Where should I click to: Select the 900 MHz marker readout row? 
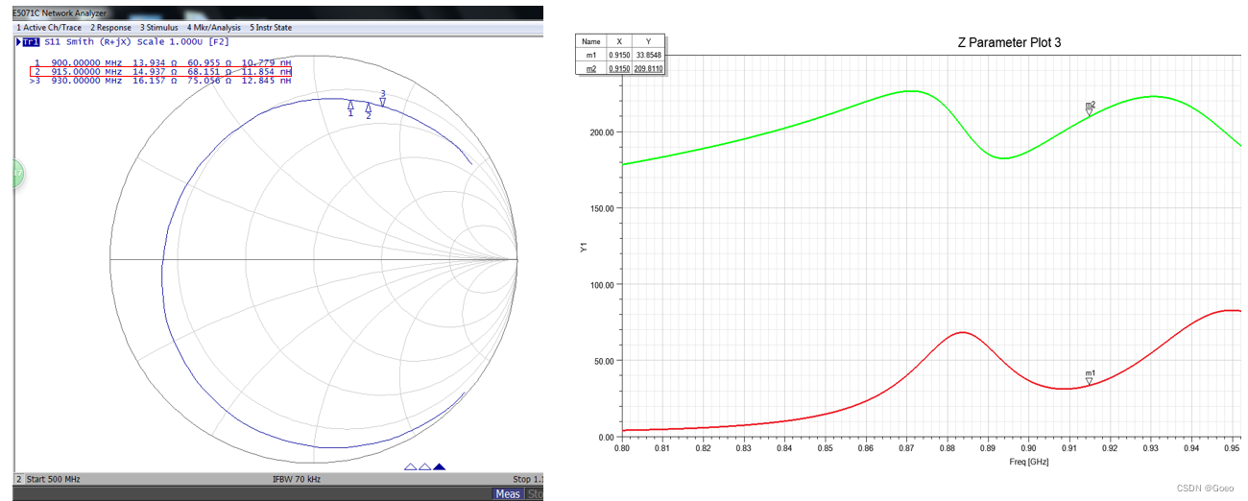(x=160, y=62)
